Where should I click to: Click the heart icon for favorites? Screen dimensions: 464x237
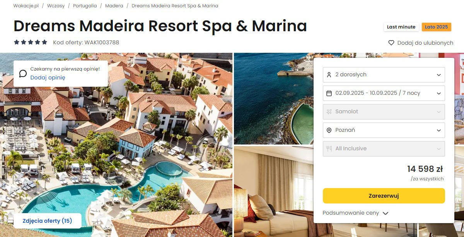pos(391,43)
